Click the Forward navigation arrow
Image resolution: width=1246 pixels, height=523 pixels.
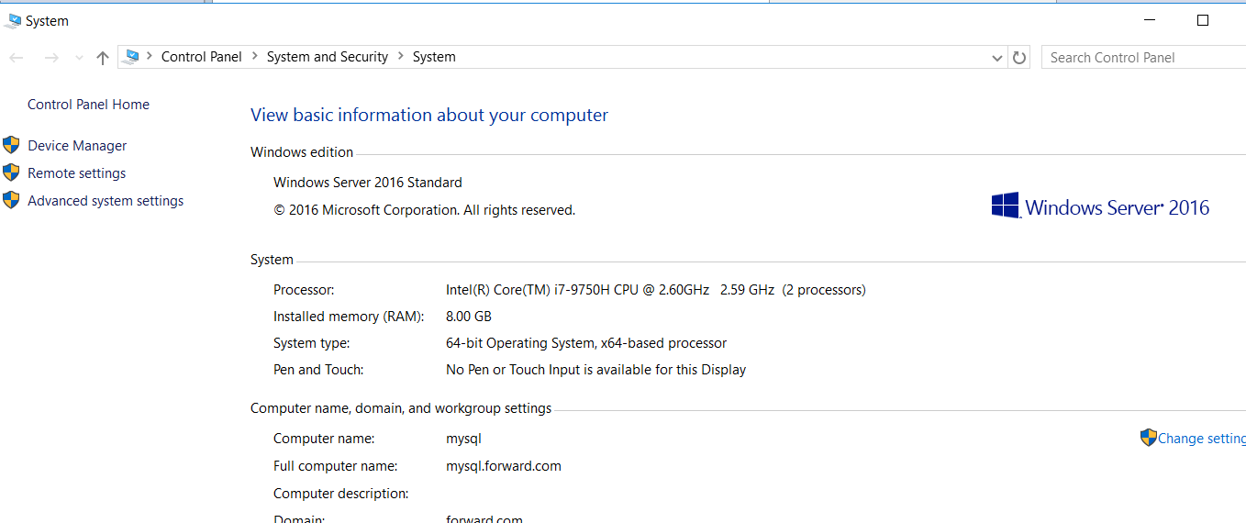51,58
